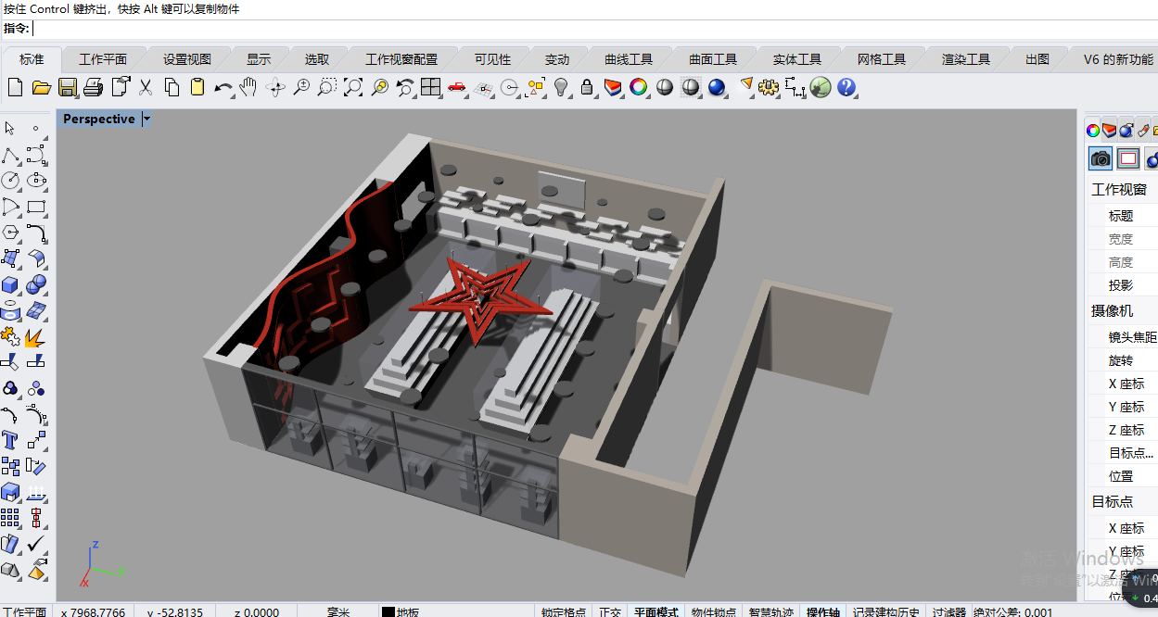The image size is (1158, 617).
Task: Select the object selection arrow tool
Action: point(9,129)
